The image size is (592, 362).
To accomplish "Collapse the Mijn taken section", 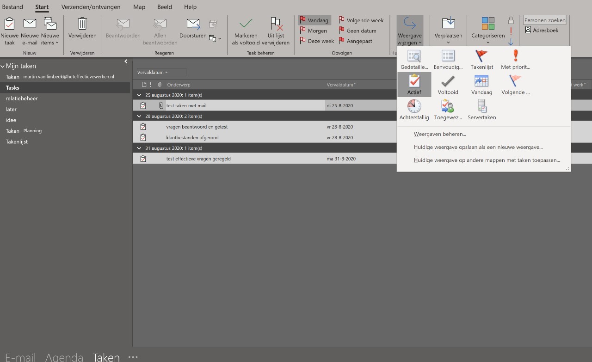I will click(x=3, y=66).
